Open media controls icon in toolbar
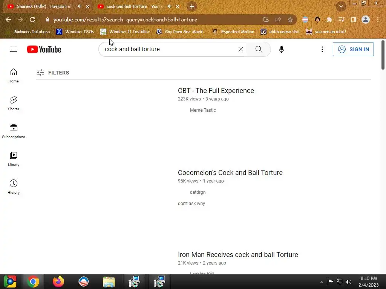Screen dimensions: 386x289 (341, 20)
